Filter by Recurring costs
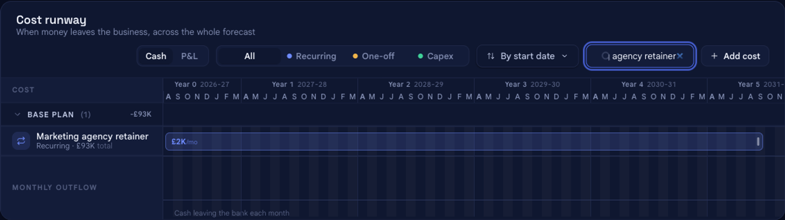This screenshot has width=785, height=220. (311, 56)
